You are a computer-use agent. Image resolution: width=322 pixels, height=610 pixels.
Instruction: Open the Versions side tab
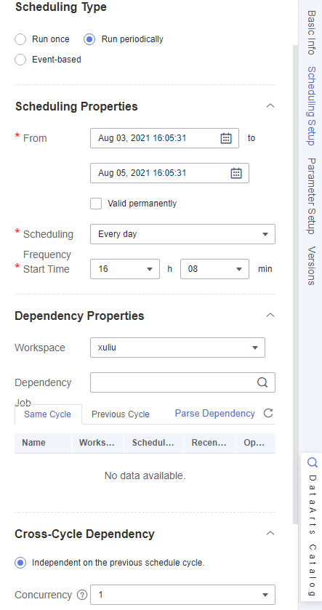[311, 265]
